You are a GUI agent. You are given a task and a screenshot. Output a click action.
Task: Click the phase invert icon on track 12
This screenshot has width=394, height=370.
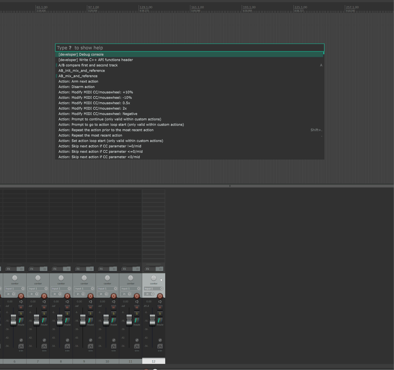coord(160,340)
